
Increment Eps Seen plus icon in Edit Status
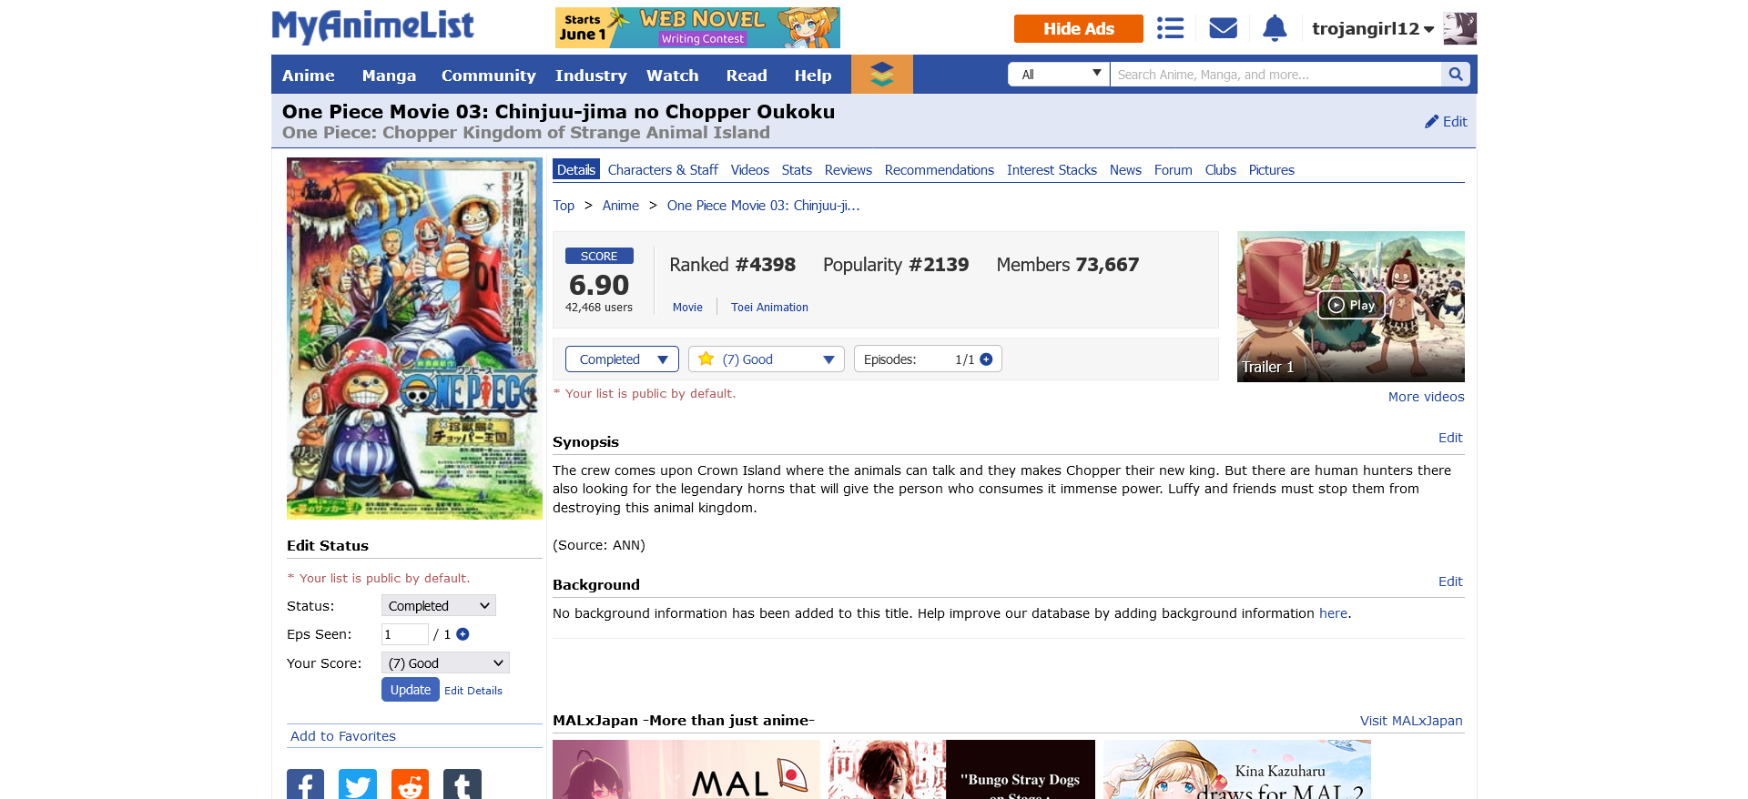[462, 634]
